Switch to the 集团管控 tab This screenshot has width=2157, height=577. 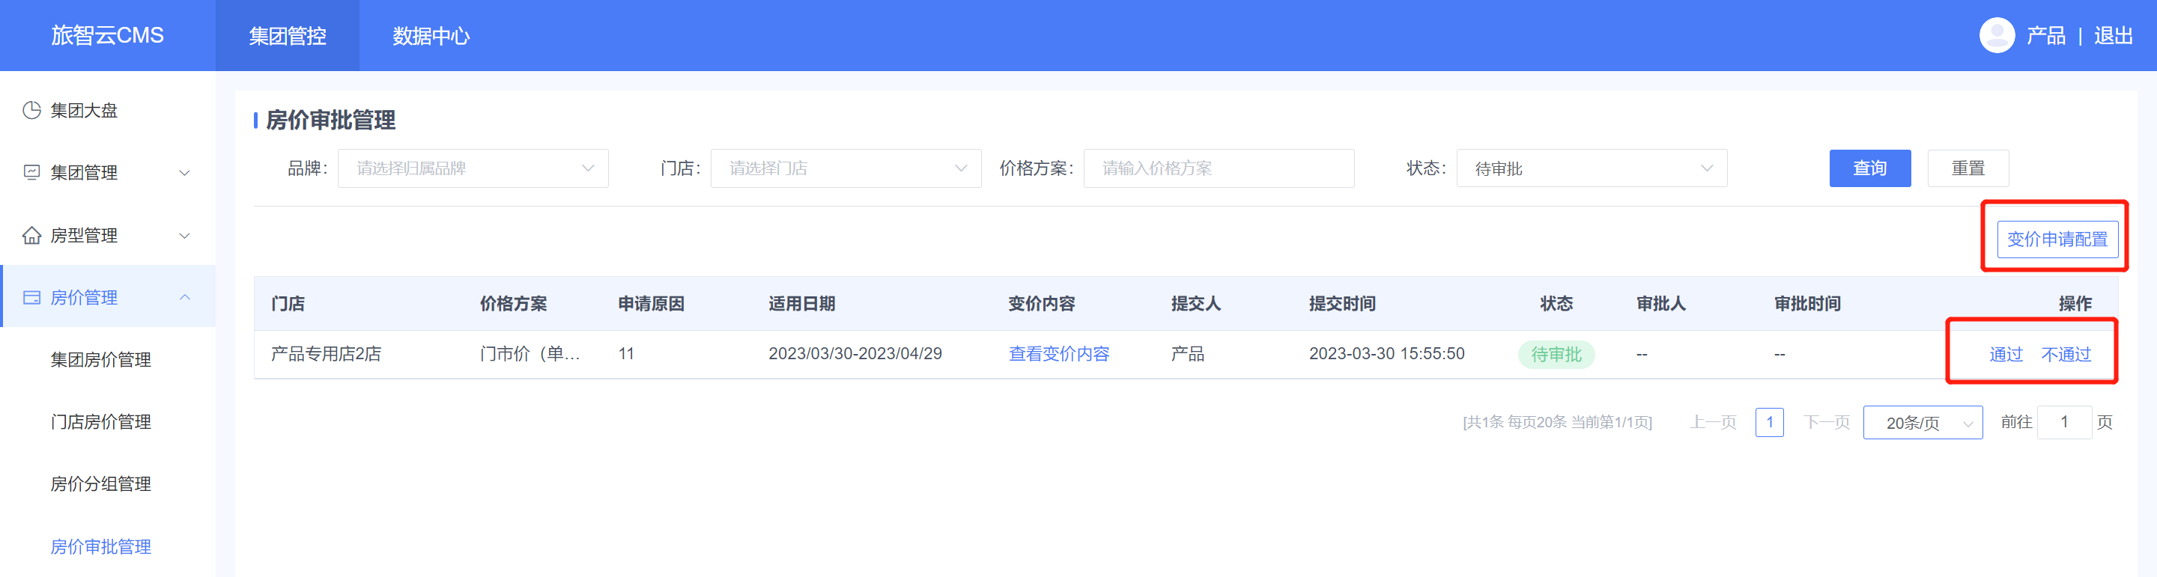tap(287, 36)
